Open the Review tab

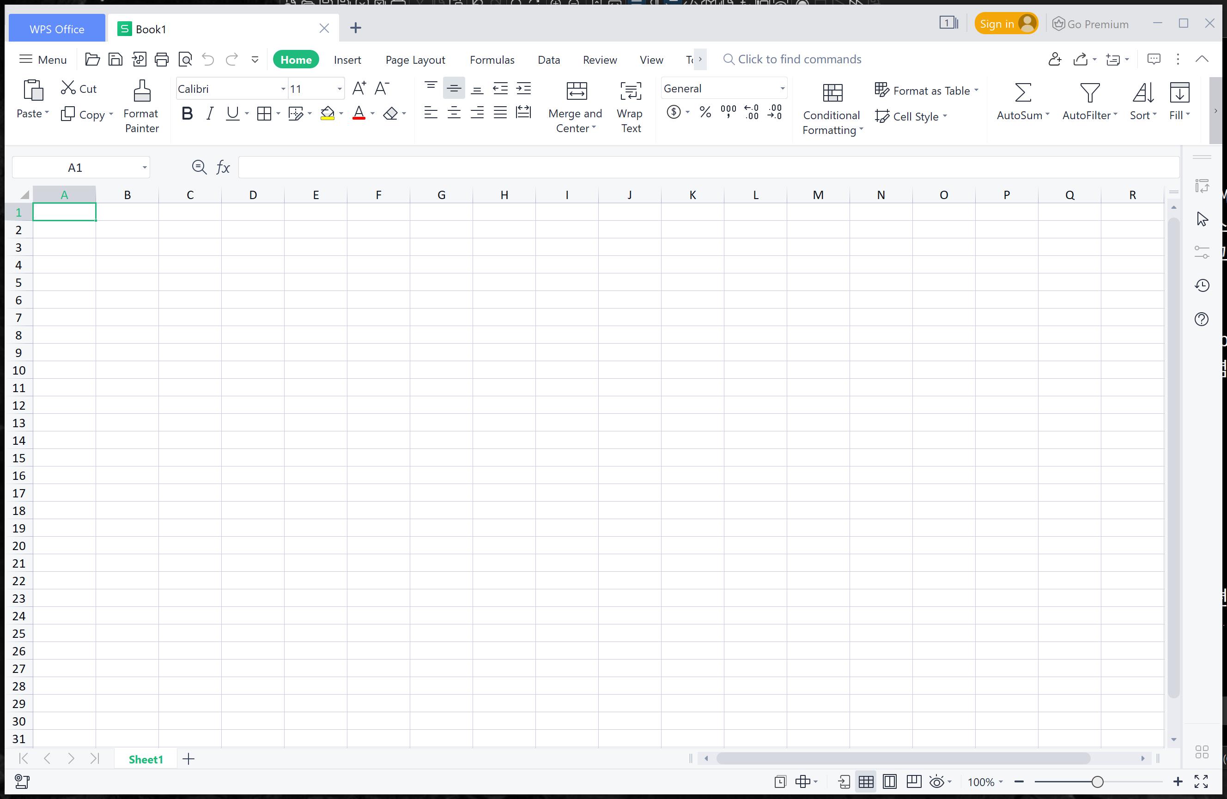tap(600, 60)
